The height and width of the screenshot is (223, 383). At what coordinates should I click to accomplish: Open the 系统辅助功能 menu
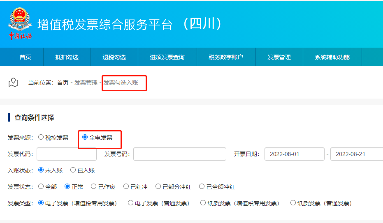point(332,57)
